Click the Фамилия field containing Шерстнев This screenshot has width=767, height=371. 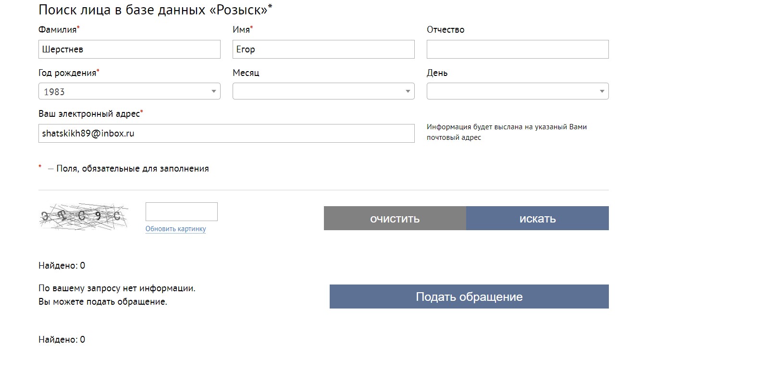coord(129,49)
